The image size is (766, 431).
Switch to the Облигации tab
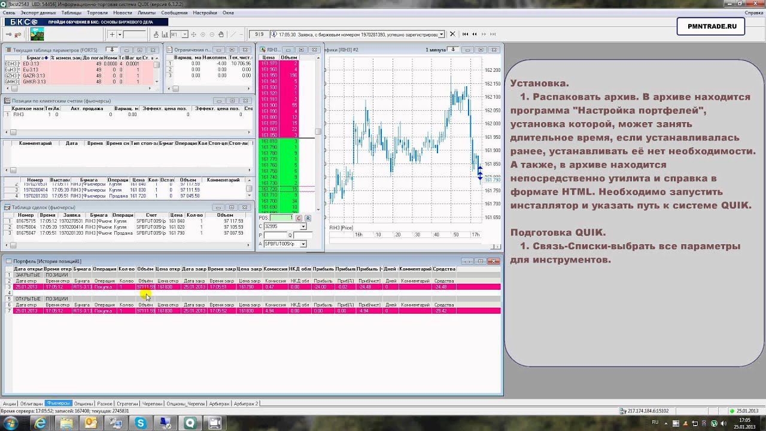[x=31, y=404]
